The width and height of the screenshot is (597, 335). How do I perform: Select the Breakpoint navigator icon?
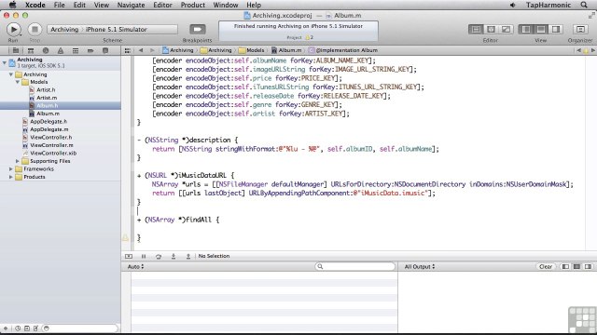pos(90,50)
